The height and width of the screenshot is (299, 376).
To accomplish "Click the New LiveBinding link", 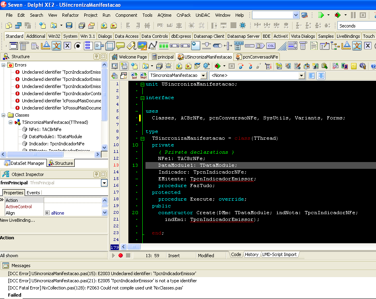I will click(17, 220).
